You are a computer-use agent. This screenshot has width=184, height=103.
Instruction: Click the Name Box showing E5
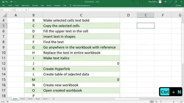pyautogui.click(x=5, y=10)
